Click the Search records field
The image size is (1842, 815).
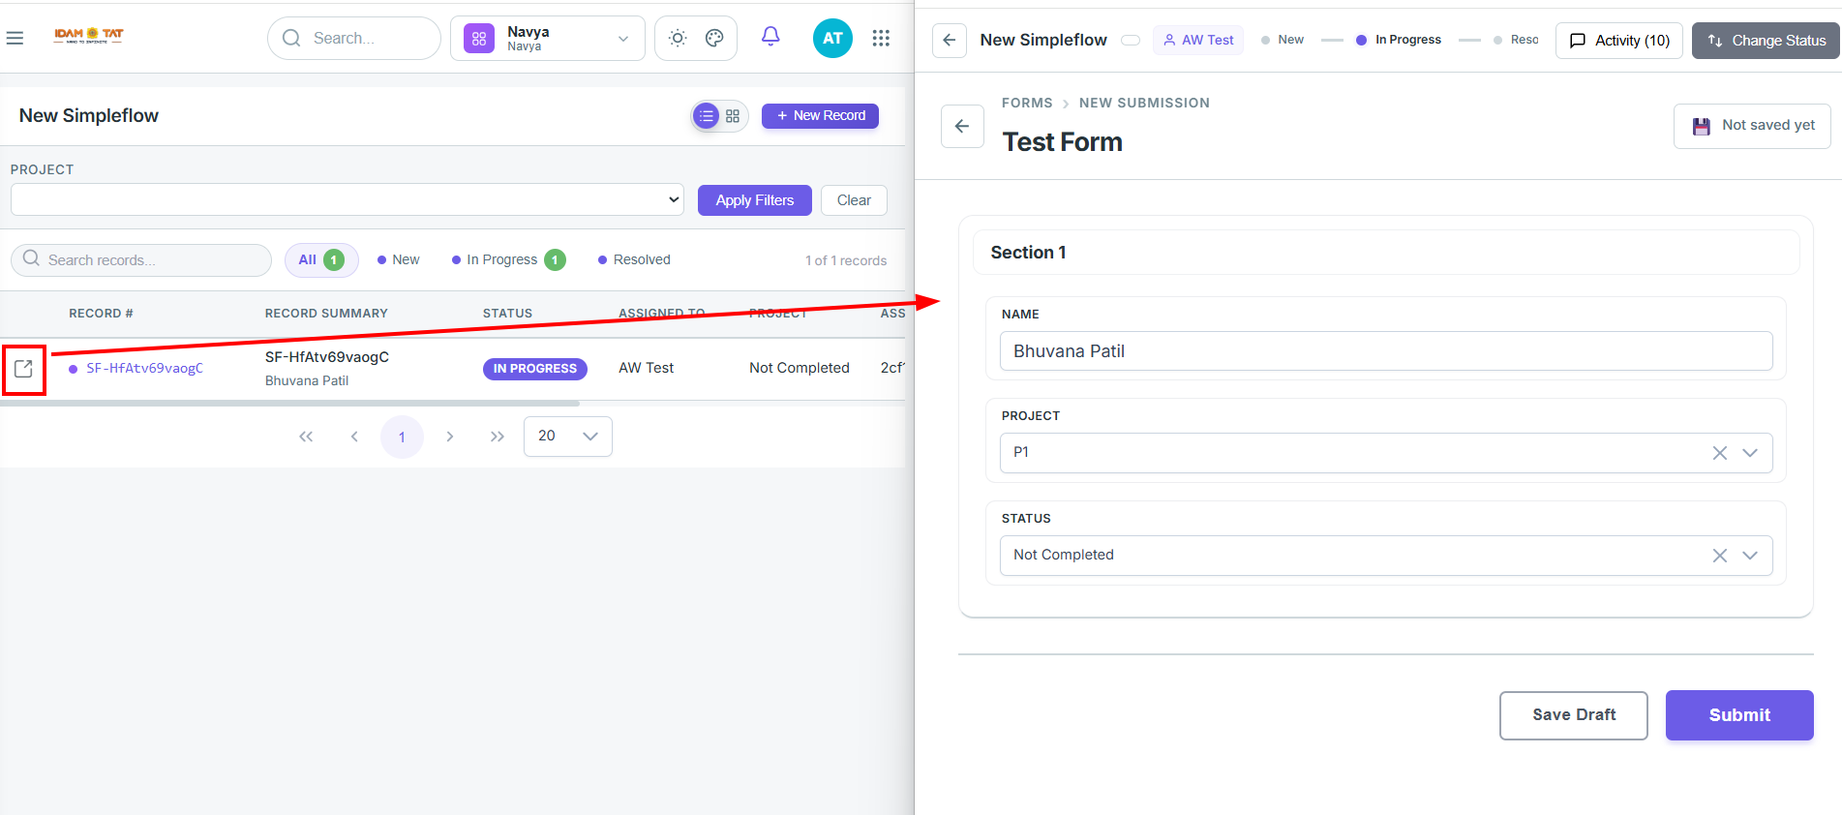(141, 259)
